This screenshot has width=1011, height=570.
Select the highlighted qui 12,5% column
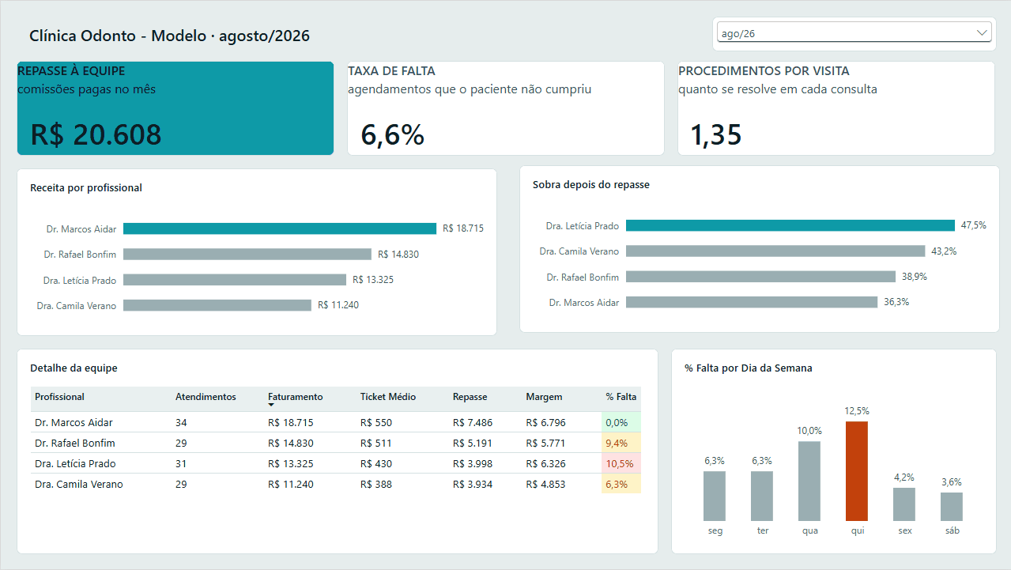(x=857, y=471)
